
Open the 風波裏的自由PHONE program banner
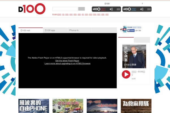coord(34,106)
